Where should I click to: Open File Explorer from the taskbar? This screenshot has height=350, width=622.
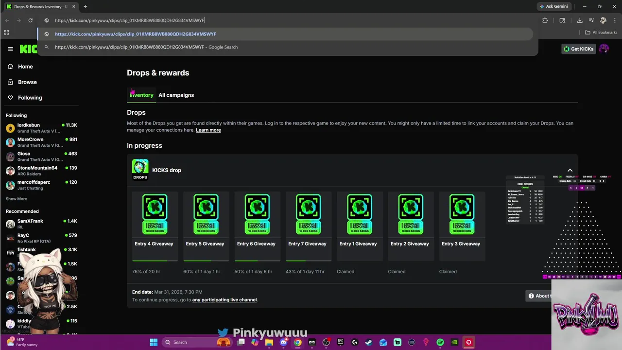pyautogui.click(x=269, y=342)
